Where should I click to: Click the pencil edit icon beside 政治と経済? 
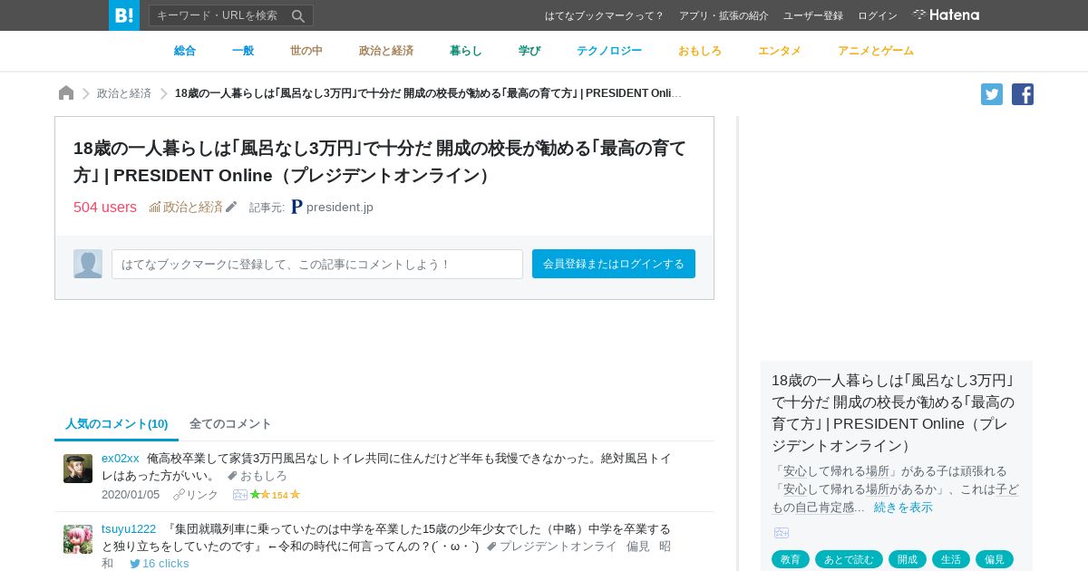231,207
